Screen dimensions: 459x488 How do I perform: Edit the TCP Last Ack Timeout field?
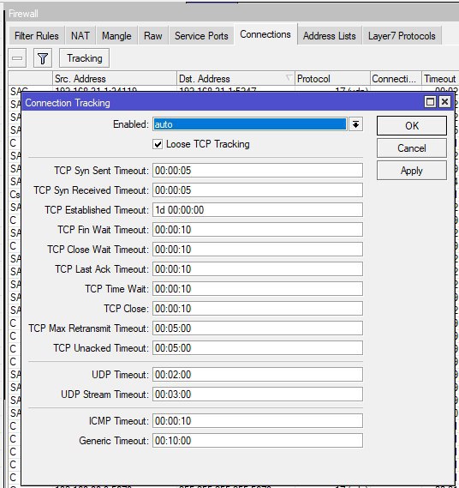click(x=257, y=269)
